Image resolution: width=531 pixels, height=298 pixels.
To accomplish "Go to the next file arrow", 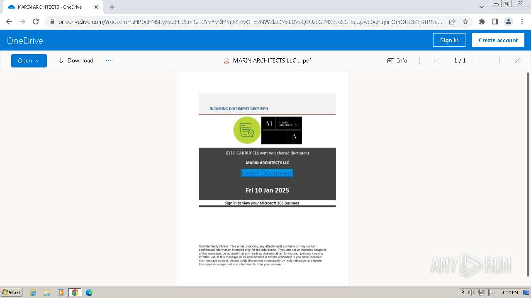I will pos(482,60).
